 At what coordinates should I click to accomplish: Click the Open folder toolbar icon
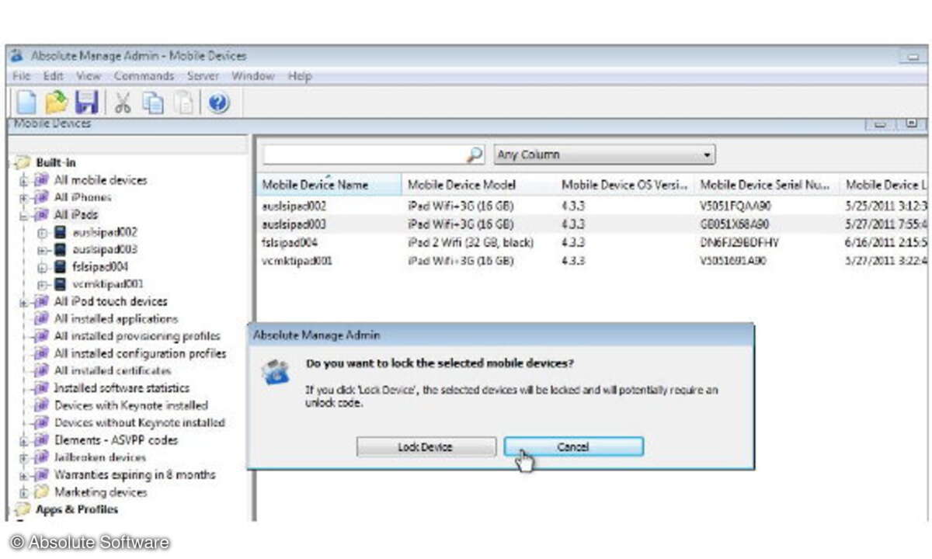point(57,102)
